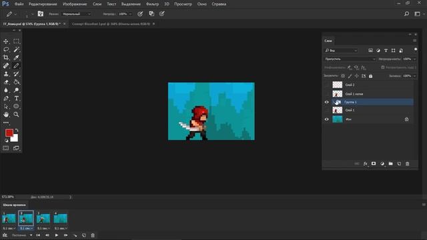The width and height of the screenshot is (427, 240).
Task: Select the Zoom tool
Action: tap(16, 115)
